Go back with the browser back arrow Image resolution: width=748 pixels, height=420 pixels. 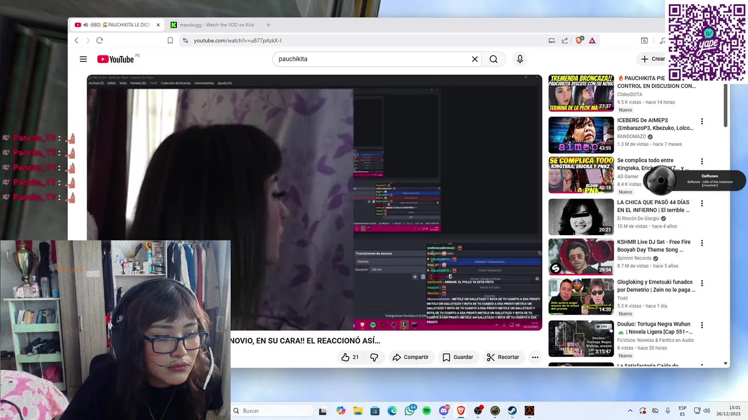(76, 40)
